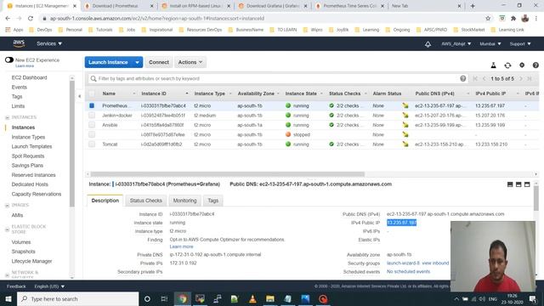Open File Explorer from the taskbar
The width and height of the screenshot is (544, 306).
270,298
